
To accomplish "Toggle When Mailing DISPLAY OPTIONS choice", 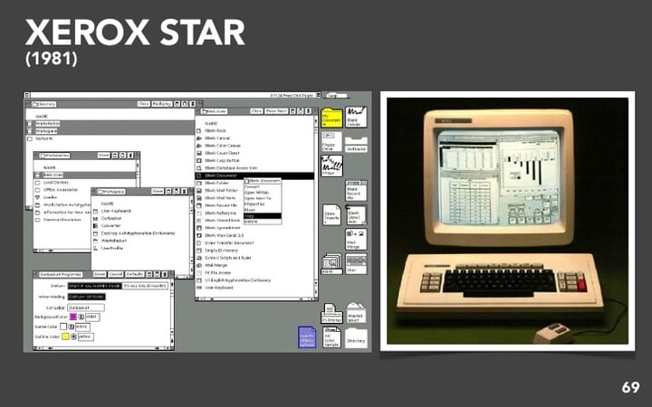I will pyautogui.click(x=87, y=297).
